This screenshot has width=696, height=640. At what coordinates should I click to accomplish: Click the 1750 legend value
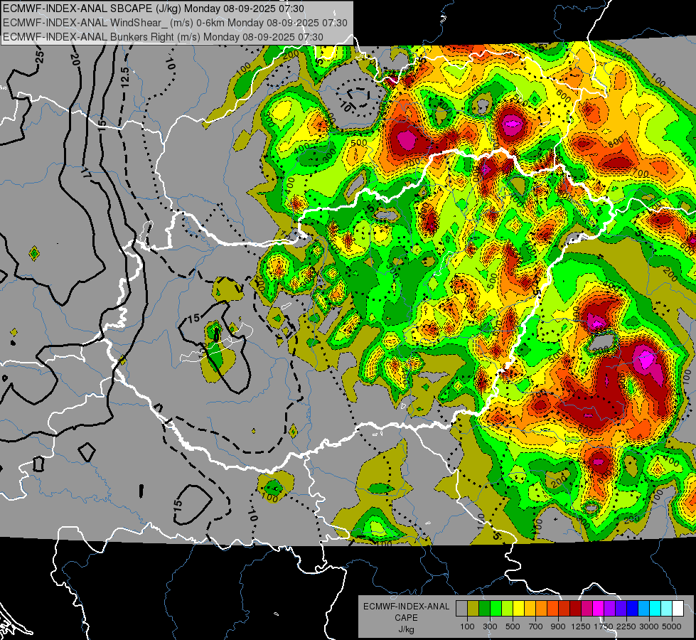coord(604,626)
